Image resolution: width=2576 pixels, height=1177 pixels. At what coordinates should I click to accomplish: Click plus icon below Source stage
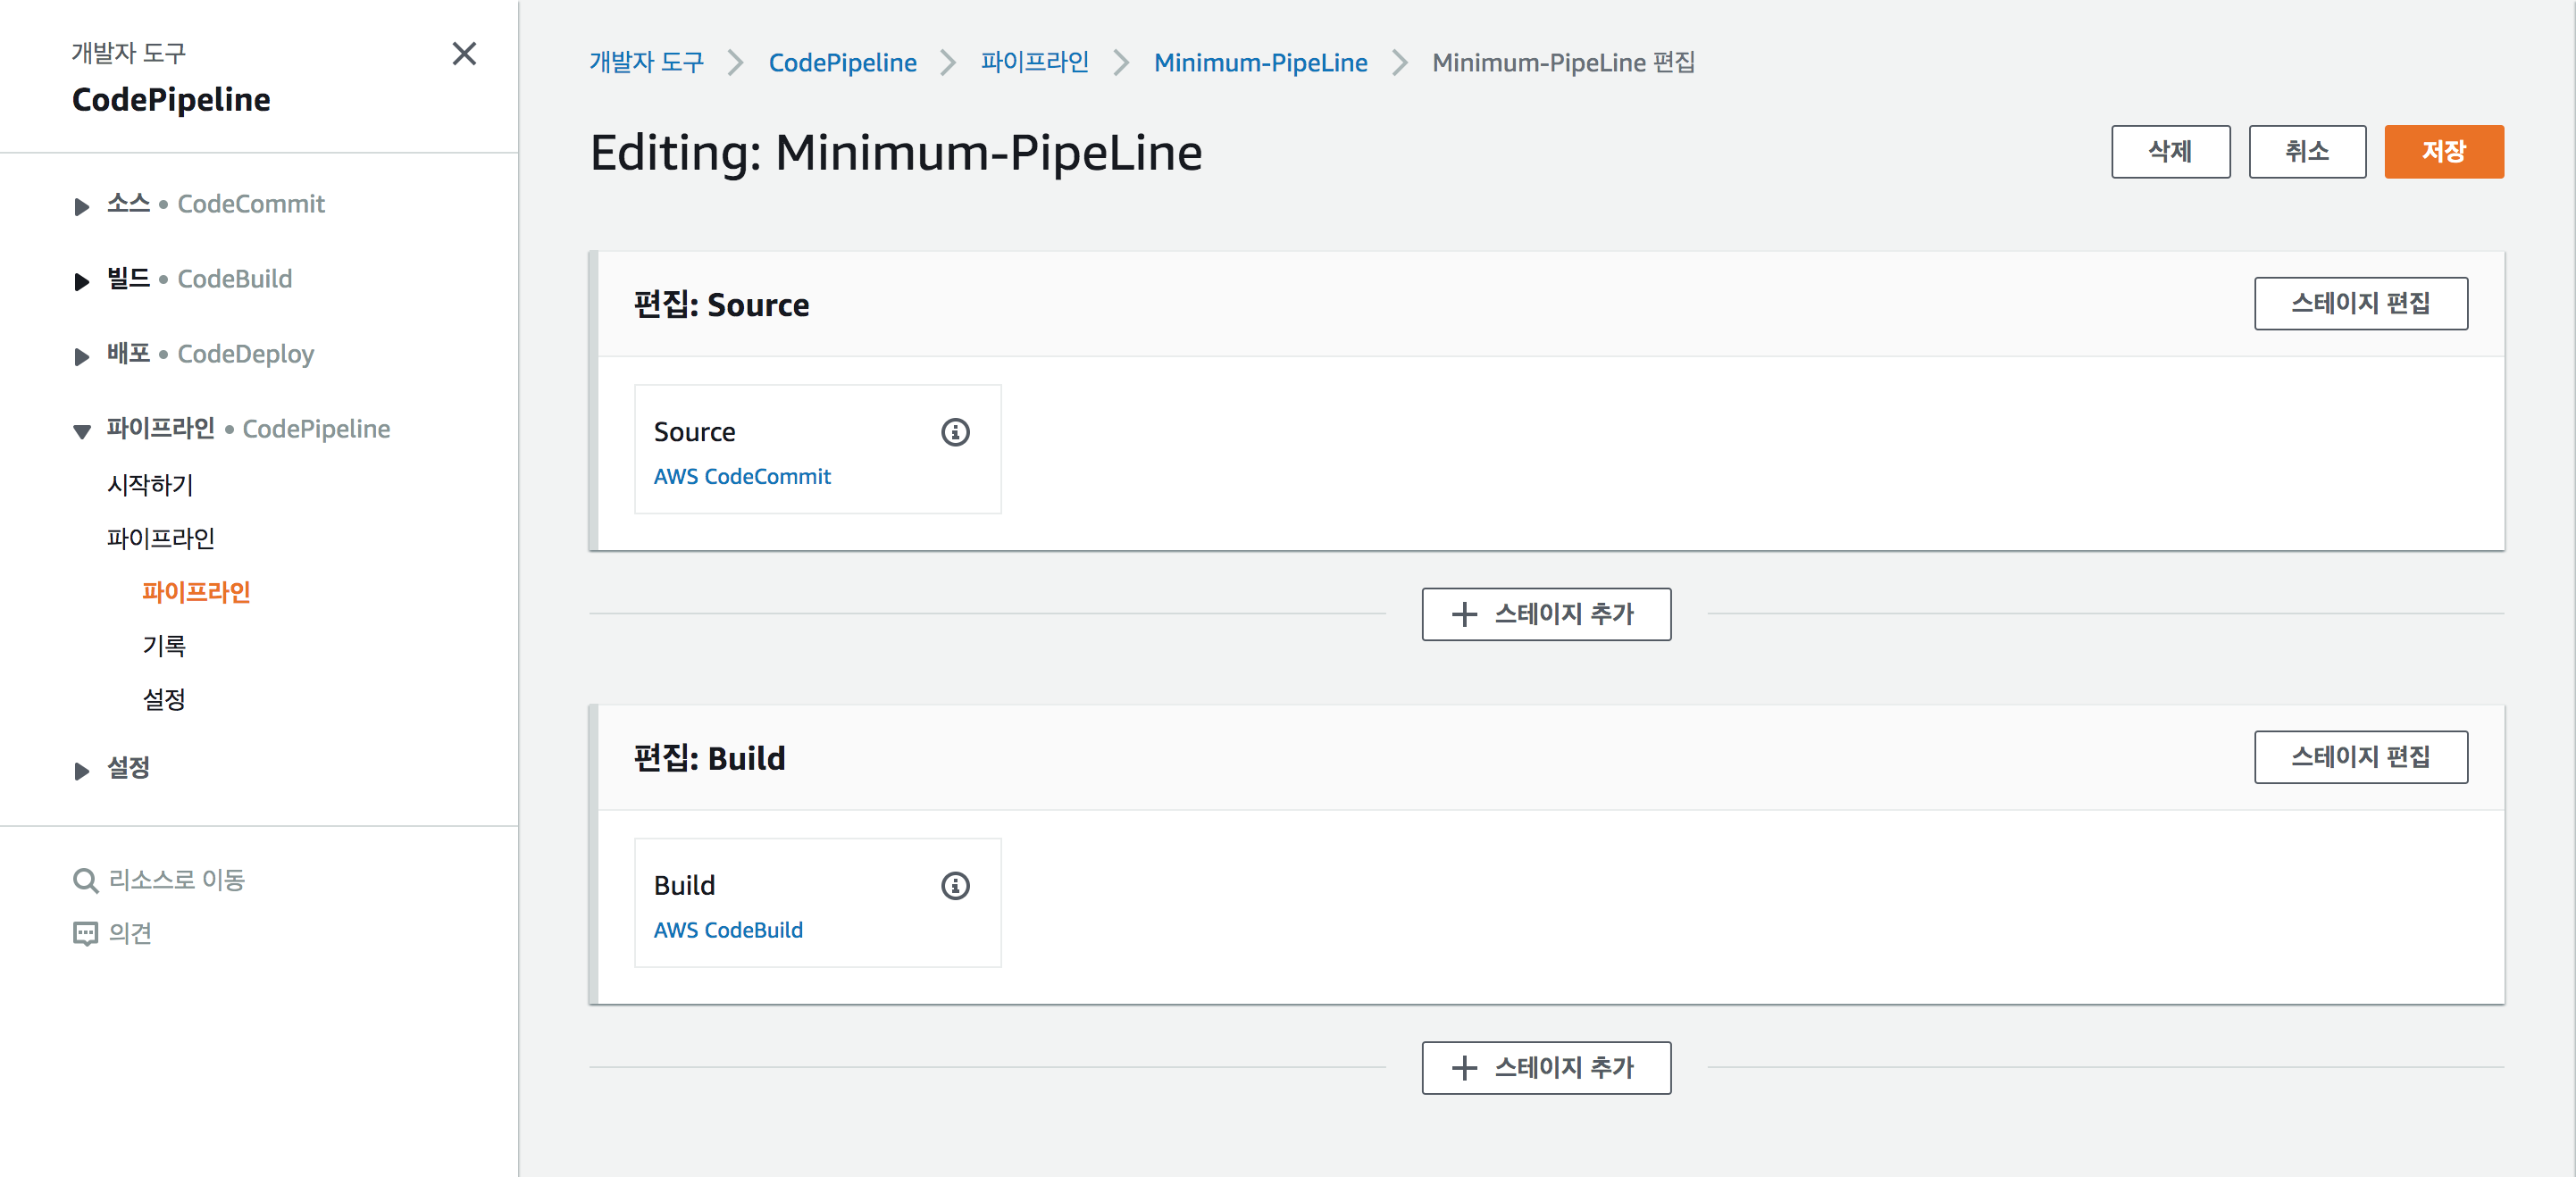1463,614
